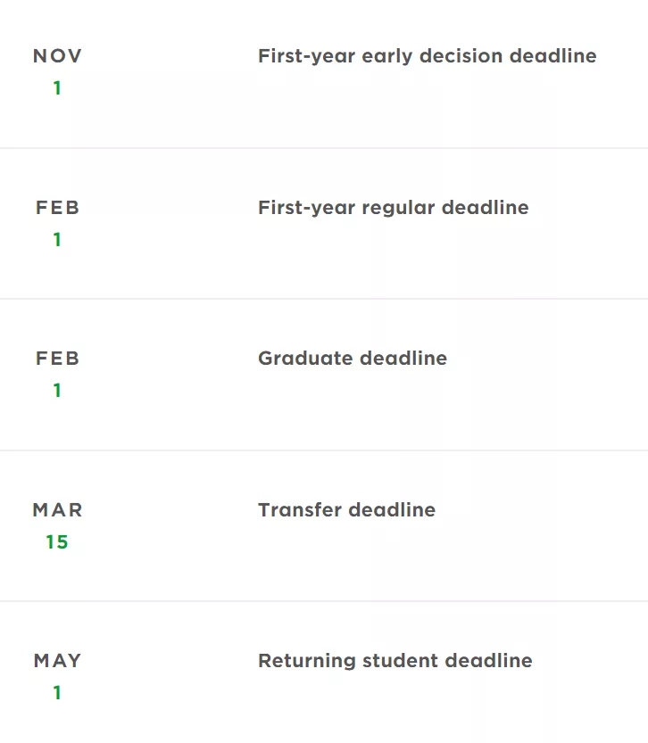Click FEB beside First-year regular deadline
Screen dimensions: 648x743
[x=57, y=208]
